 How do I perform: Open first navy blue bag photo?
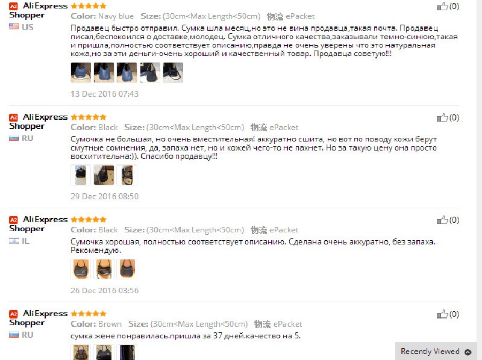coord(81,72)
